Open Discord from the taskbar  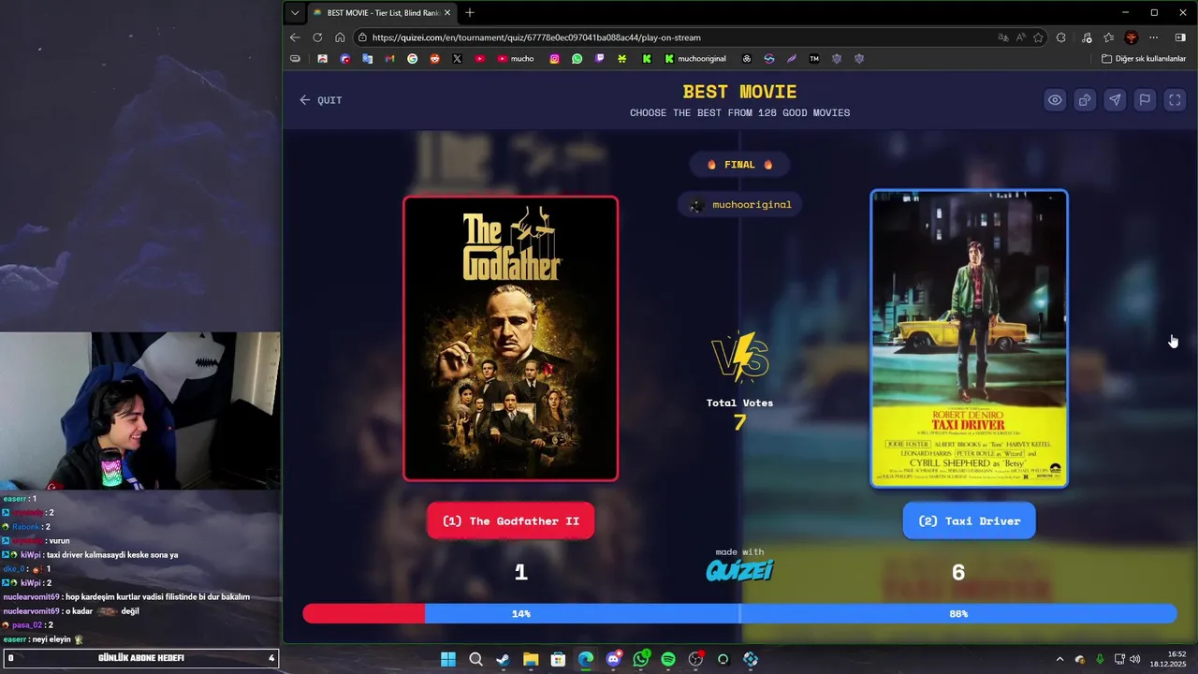coord(613,659)
